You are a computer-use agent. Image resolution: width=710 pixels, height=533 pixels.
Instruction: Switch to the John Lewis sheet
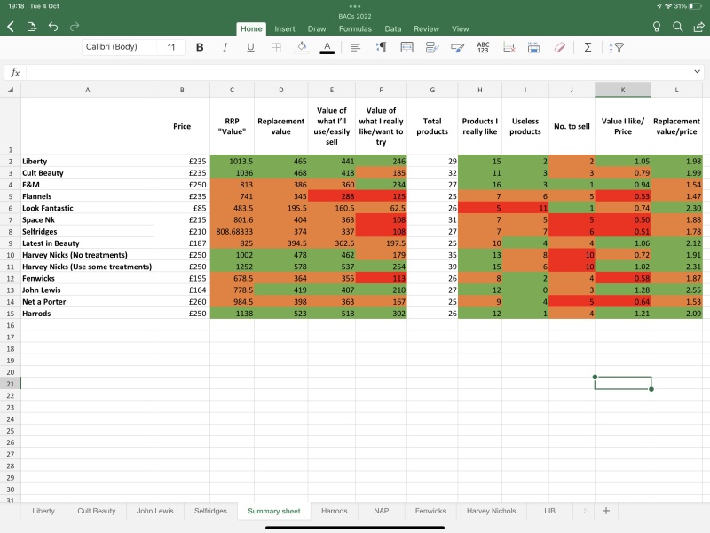click(154, 511)
